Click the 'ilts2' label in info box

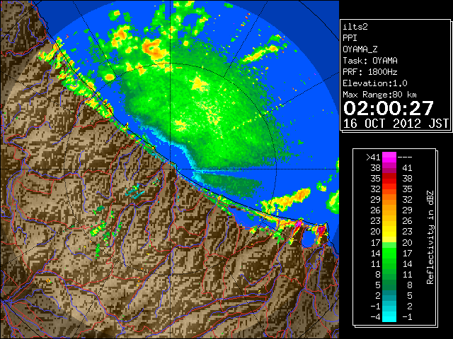[x=355, y=27]
